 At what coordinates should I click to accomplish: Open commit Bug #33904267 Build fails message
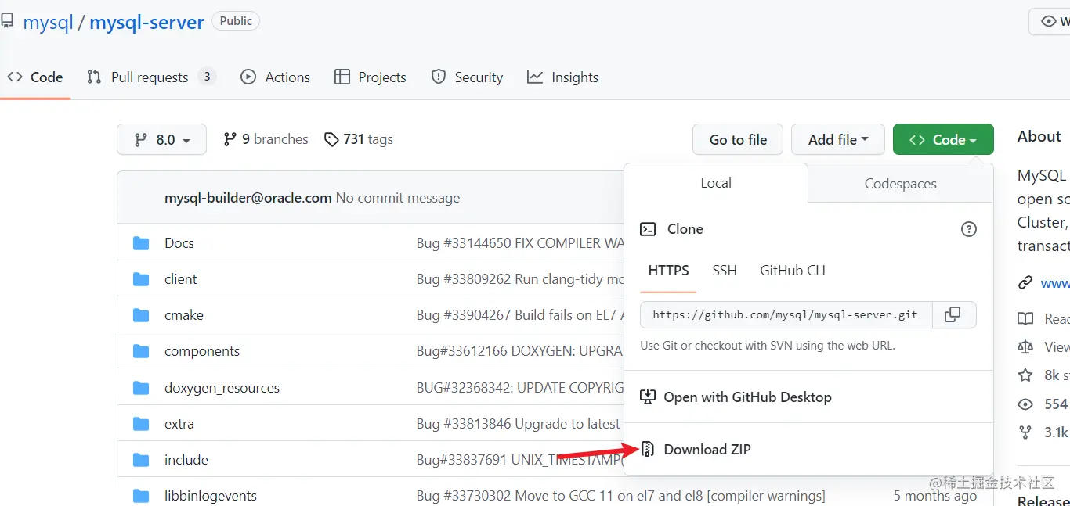click(x=520, y=315)
